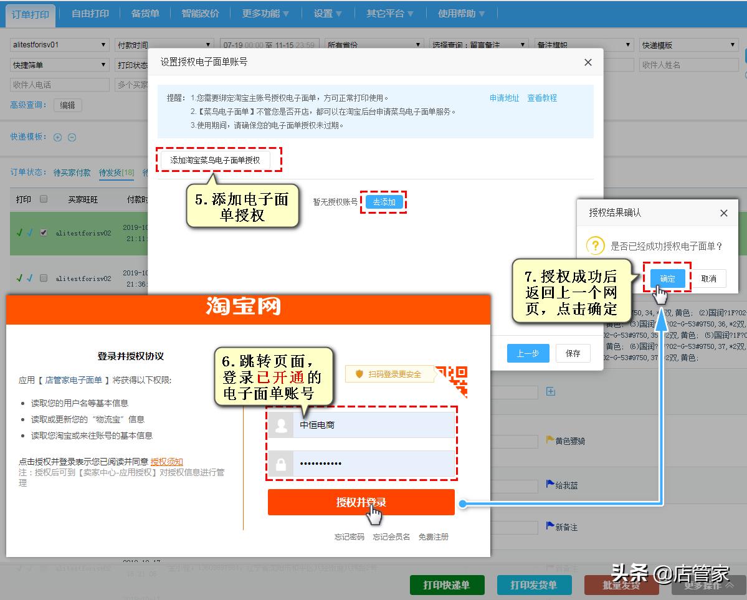Click the add express template plus icon

pos(57,137)
